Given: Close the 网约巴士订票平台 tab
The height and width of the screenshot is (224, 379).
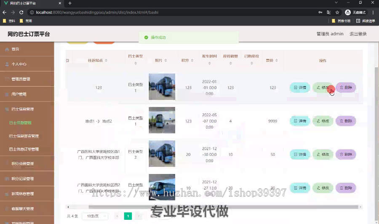Looking at the screenshot, I should (x=60, y=3).
